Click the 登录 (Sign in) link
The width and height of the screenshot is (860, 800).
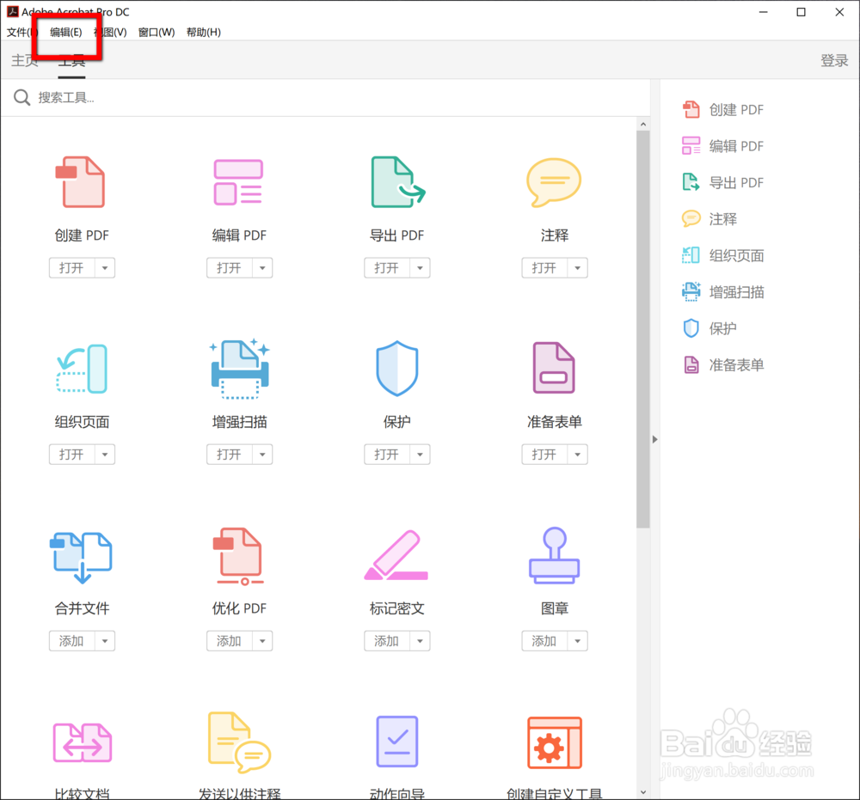[x=834, y=60]
